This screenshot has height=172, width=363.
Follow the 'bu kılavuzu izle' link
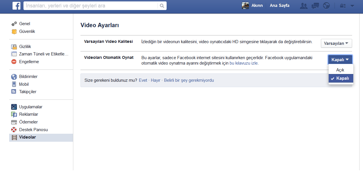click(x=244, y=63)
